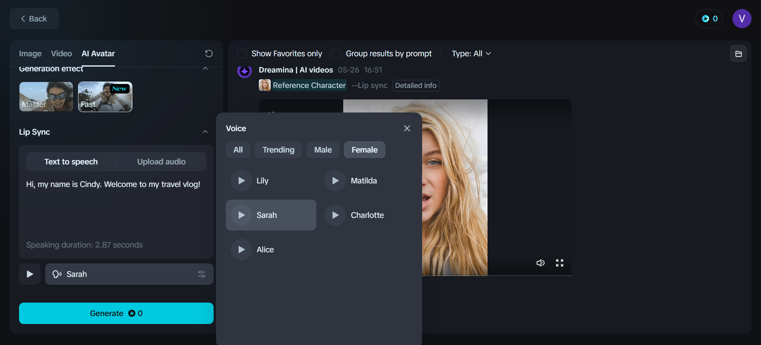Play preview of Alice voice
This screenshot has width=761, height=345.
pyautogui.click(x=241, y=250)
